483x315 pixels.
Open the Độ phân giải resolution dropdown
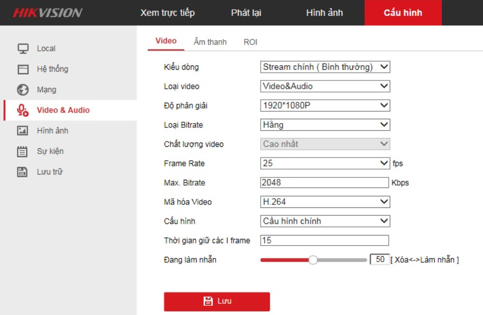coord(325,106)
